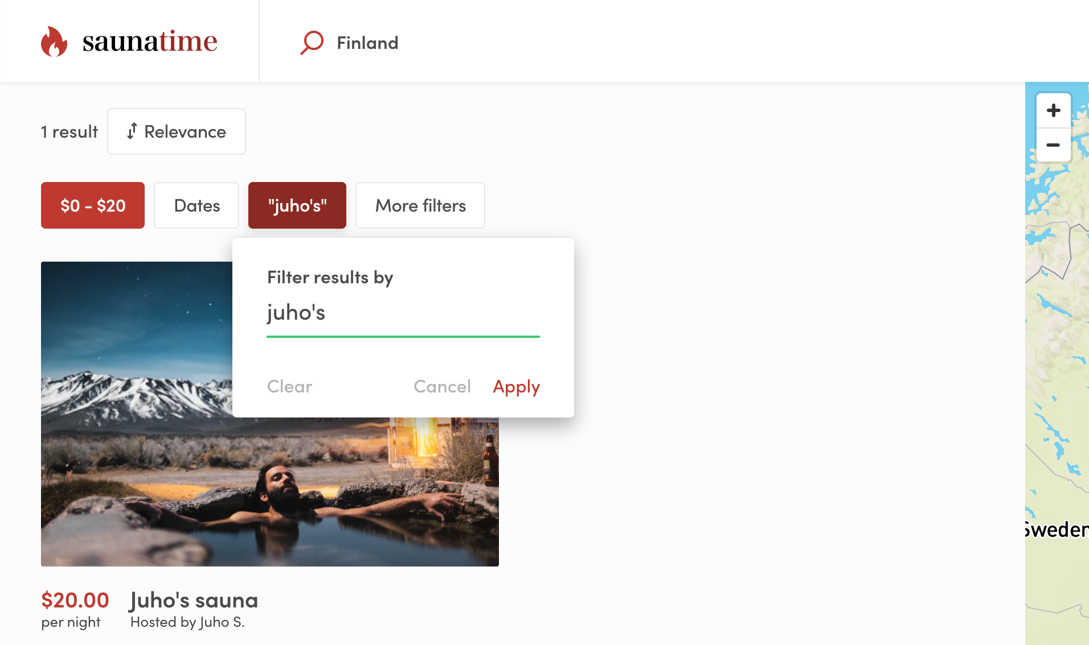This screenshot has height=645, width=1089.
Task: Open the Juho's sauna listing
Action: pyautogui.click(x=194, y=599)
